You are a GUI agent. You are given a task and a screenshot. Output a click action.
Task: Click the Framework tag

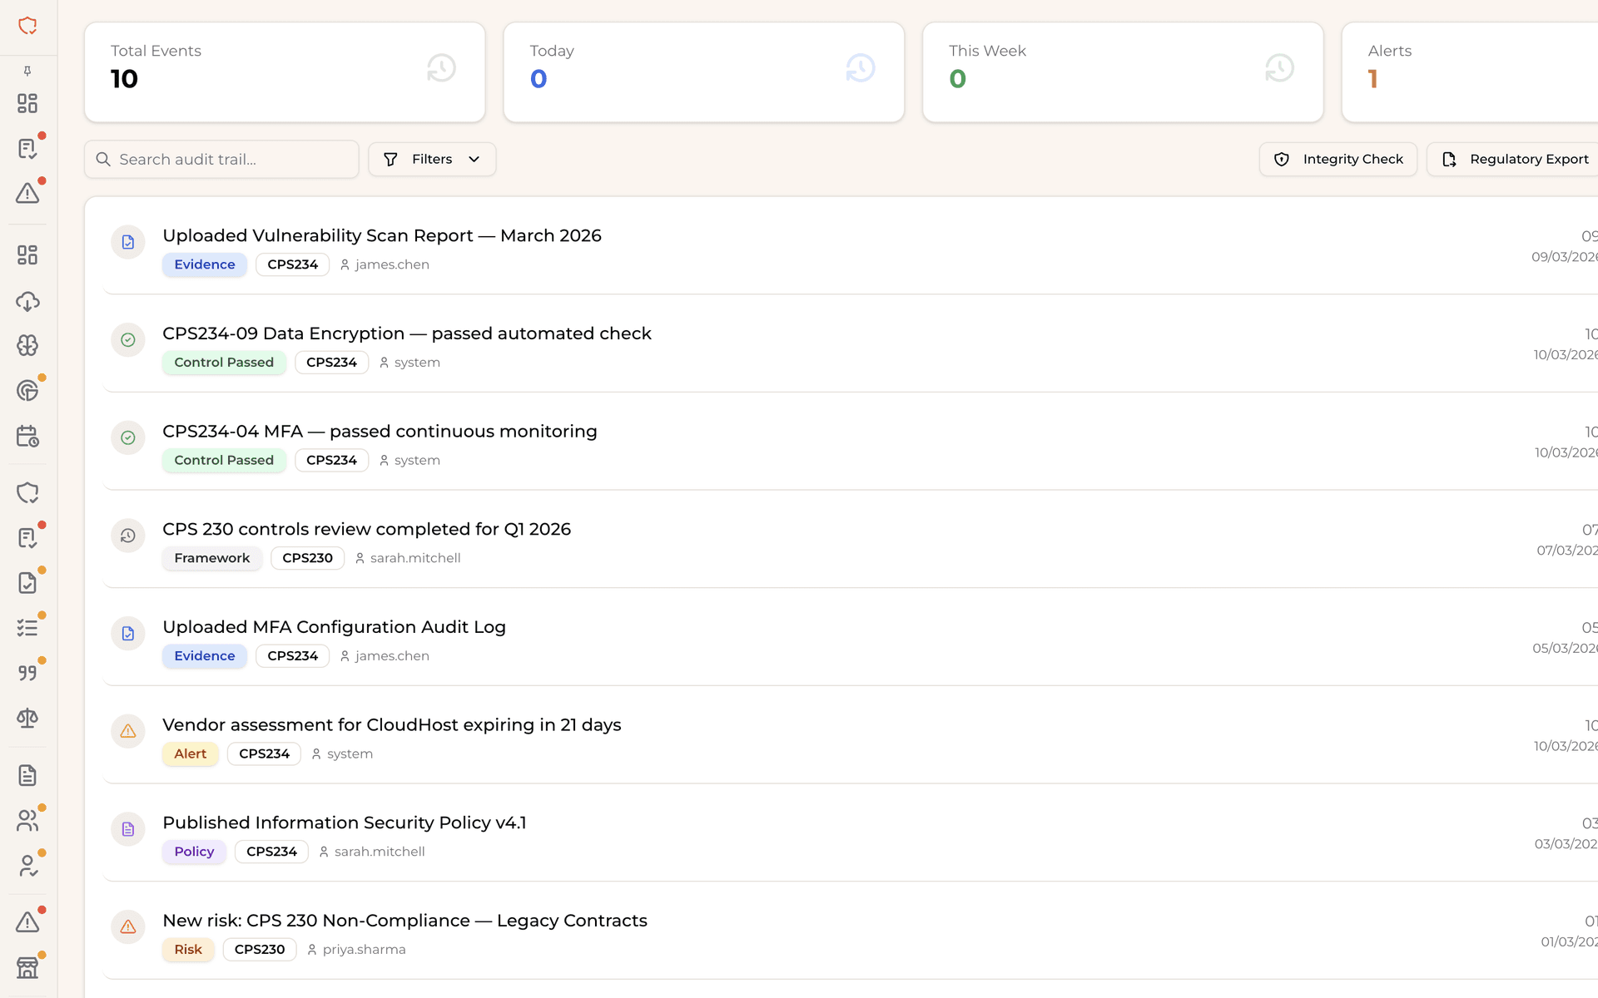pos(212,558)
